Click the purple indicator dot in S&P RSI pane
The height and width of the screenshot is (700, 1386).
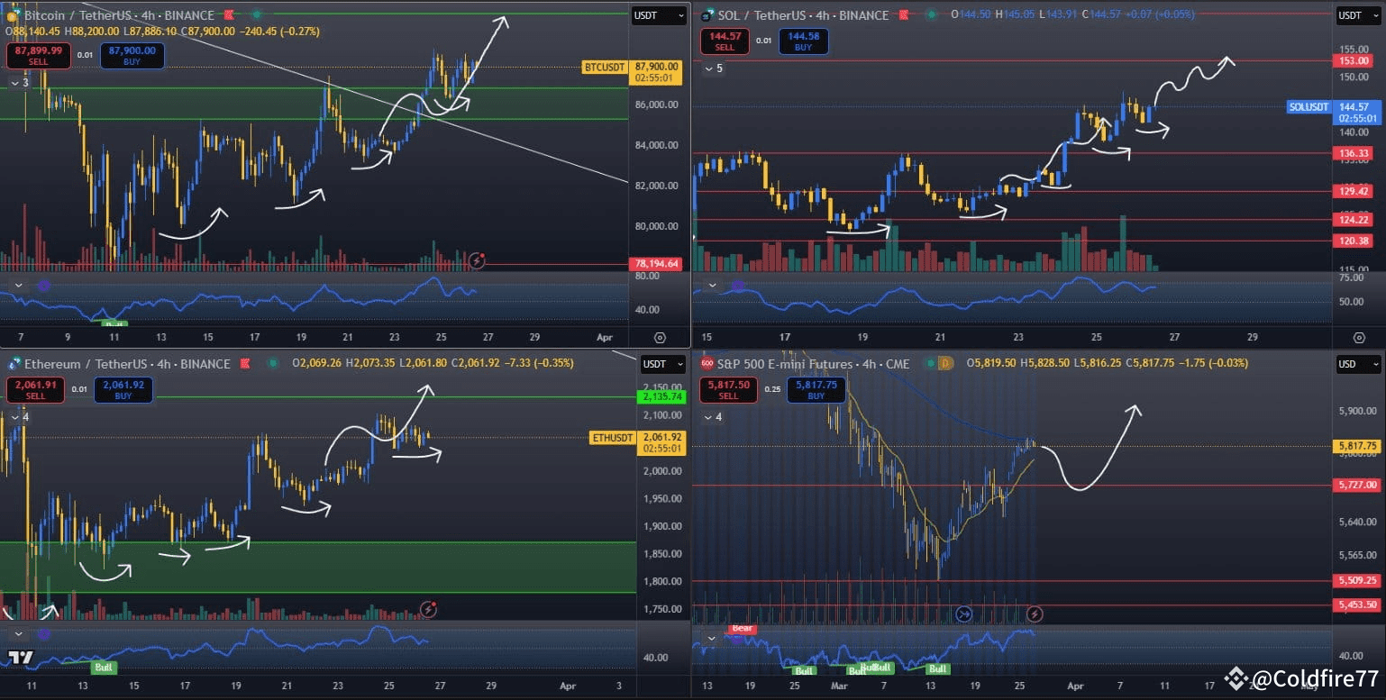tap(738, 639)
